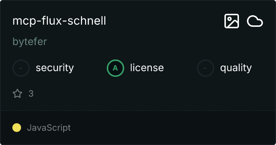Open the mcp-flux-schnell title link

(x=59, y=21)
